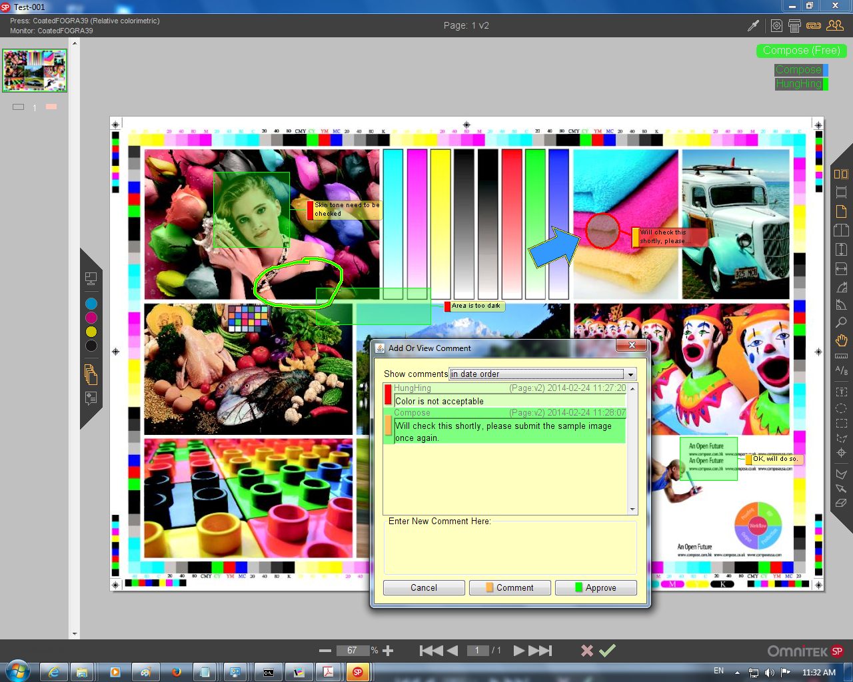Viewport: 853px width, 682px height.
Task: Toggle the magenta channel circle
Action: [x=91, y=318]
